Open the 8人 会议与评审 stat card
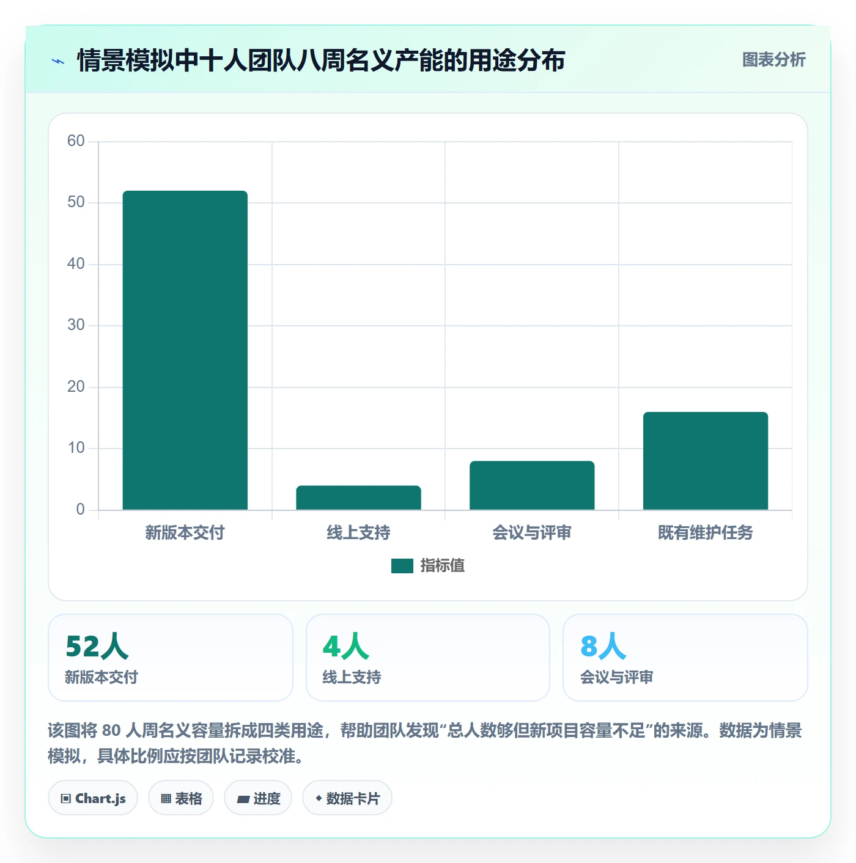The height and width of the screenshot is (863, 856). pos(685,658)
